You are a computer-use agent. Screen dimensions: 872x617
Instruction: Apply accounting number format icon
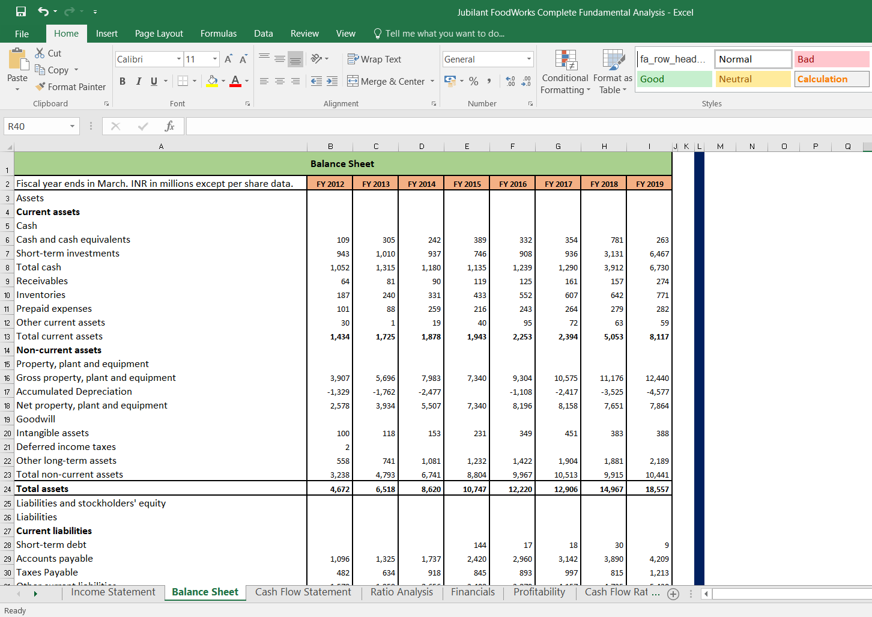[x=450, y=81]
